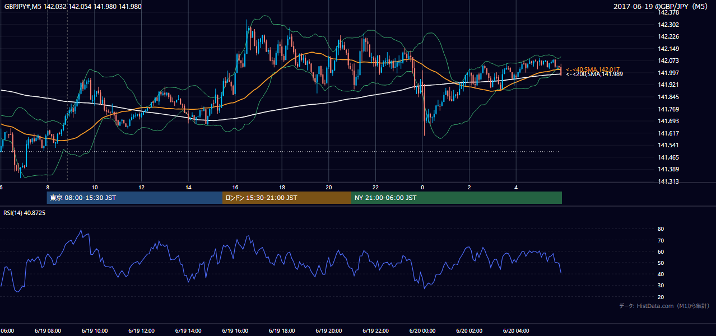
Task: Click the RSI 20 level label
Action: pos(661,297)
